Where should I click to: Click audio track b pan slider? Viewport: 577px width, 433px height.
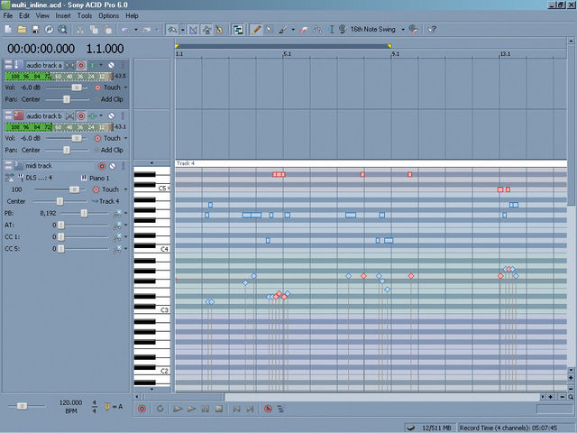(x=67, y=151)
